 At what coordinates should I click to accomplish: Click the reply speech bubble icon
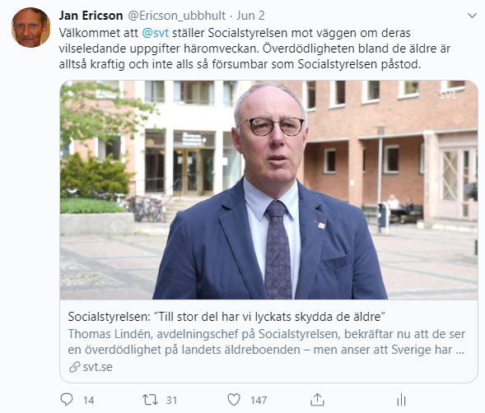point(67,399)
